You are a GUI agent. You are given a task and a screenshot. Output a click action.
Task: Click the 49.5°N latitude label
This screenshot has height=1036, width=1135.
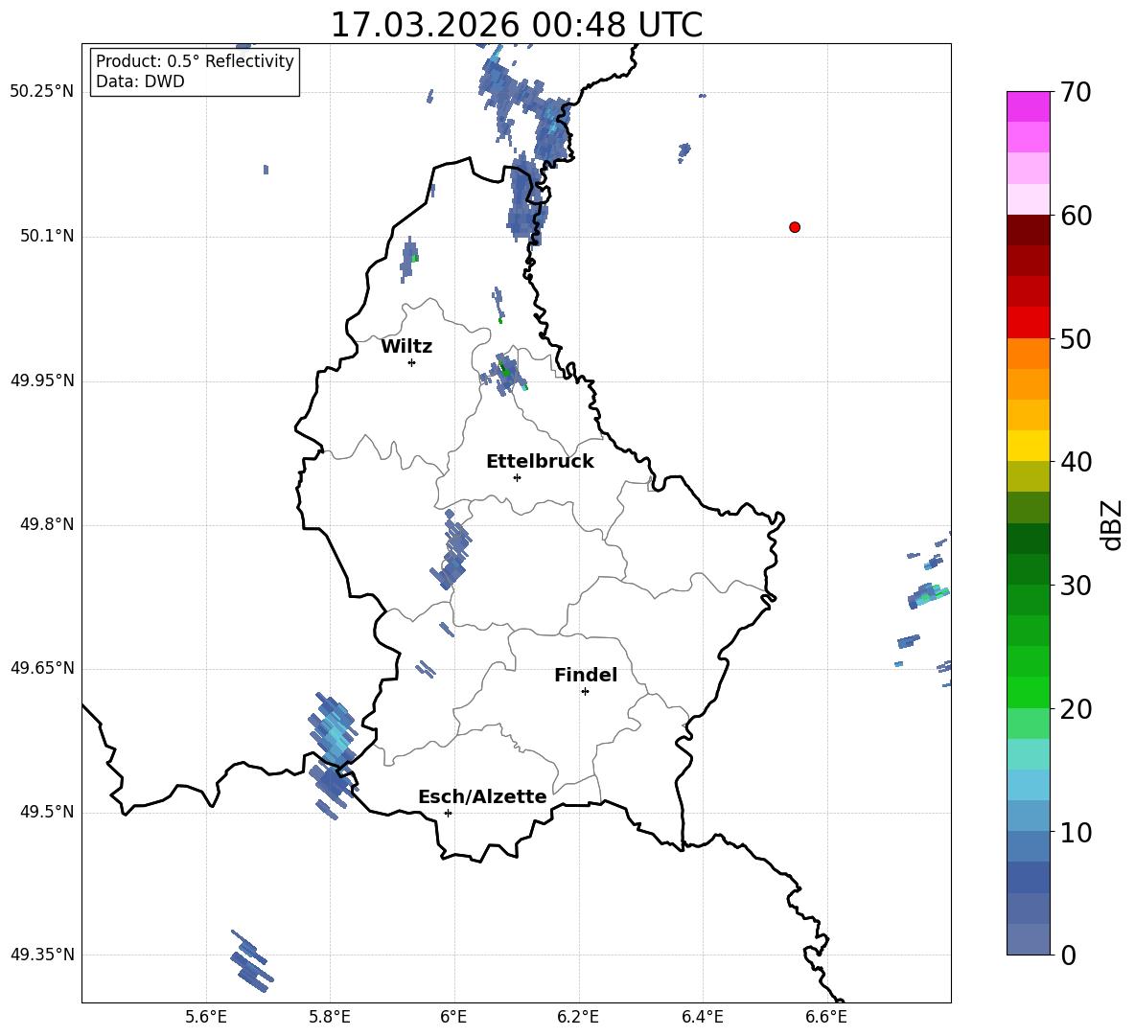point(47,813)
